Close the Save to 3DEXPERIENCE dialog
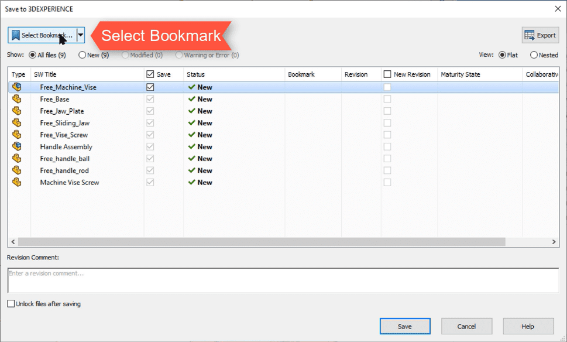Screen dimensions: 567x342 [x=558, y=9]
